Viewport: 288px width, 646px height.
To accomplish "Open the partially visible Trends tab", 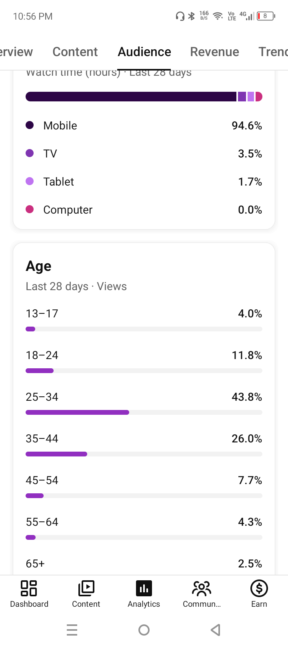I will [x=273, y=52].
